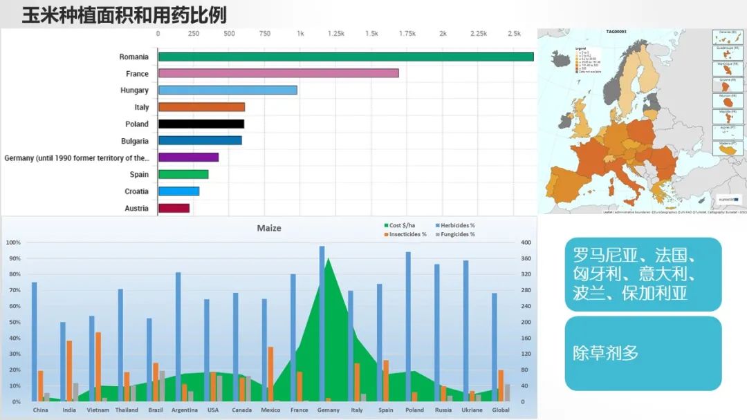
Task: Select the light blue Hungary bar
Action: click(228, 90)
